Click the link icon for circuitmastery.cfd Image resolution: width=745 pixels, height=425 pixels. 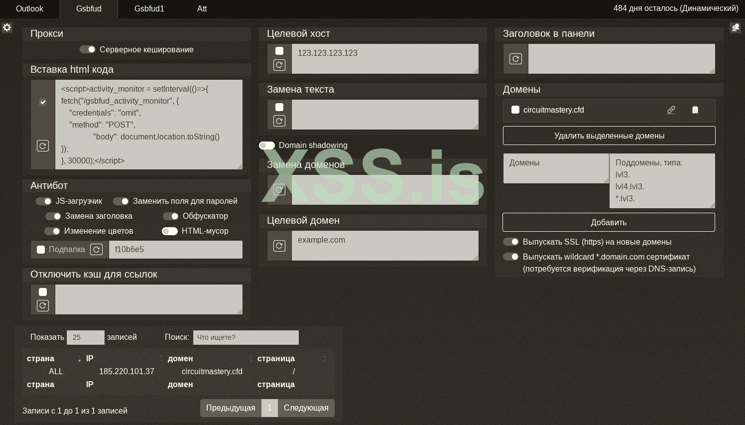coord(671,110)
